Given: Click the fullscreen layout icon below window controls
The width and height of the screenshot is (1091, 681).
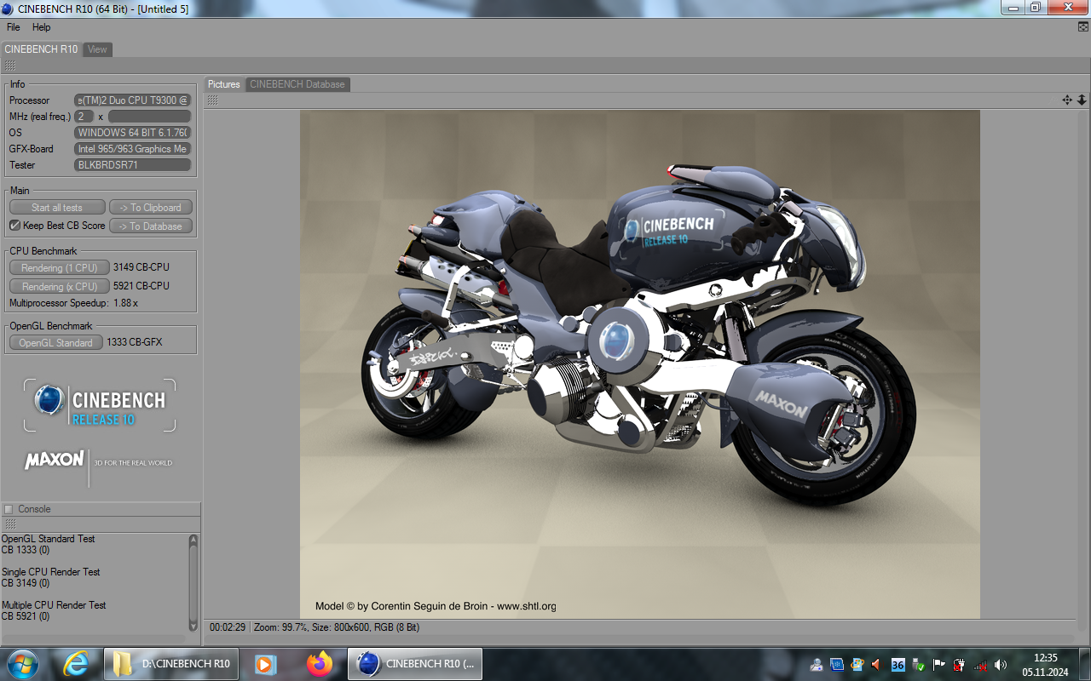Looking at the screenshot, I should coord(1082,27).
